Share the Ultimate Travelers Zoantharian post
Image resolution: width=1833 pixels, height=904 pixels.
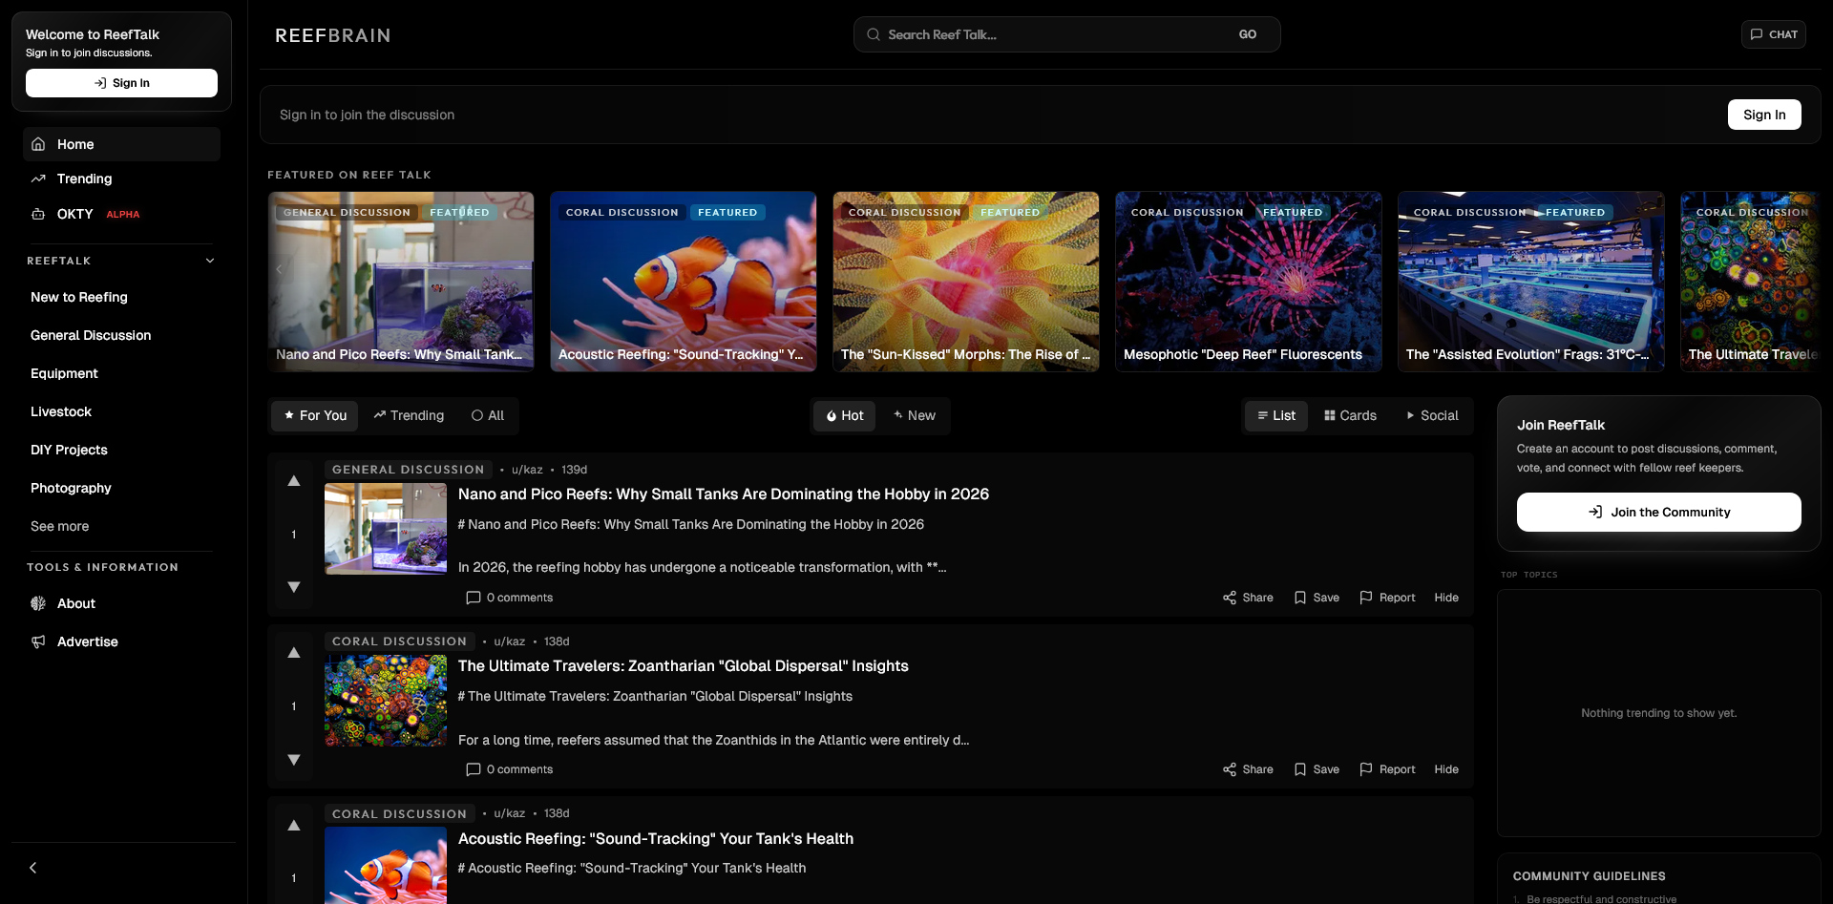(1248, 769)
